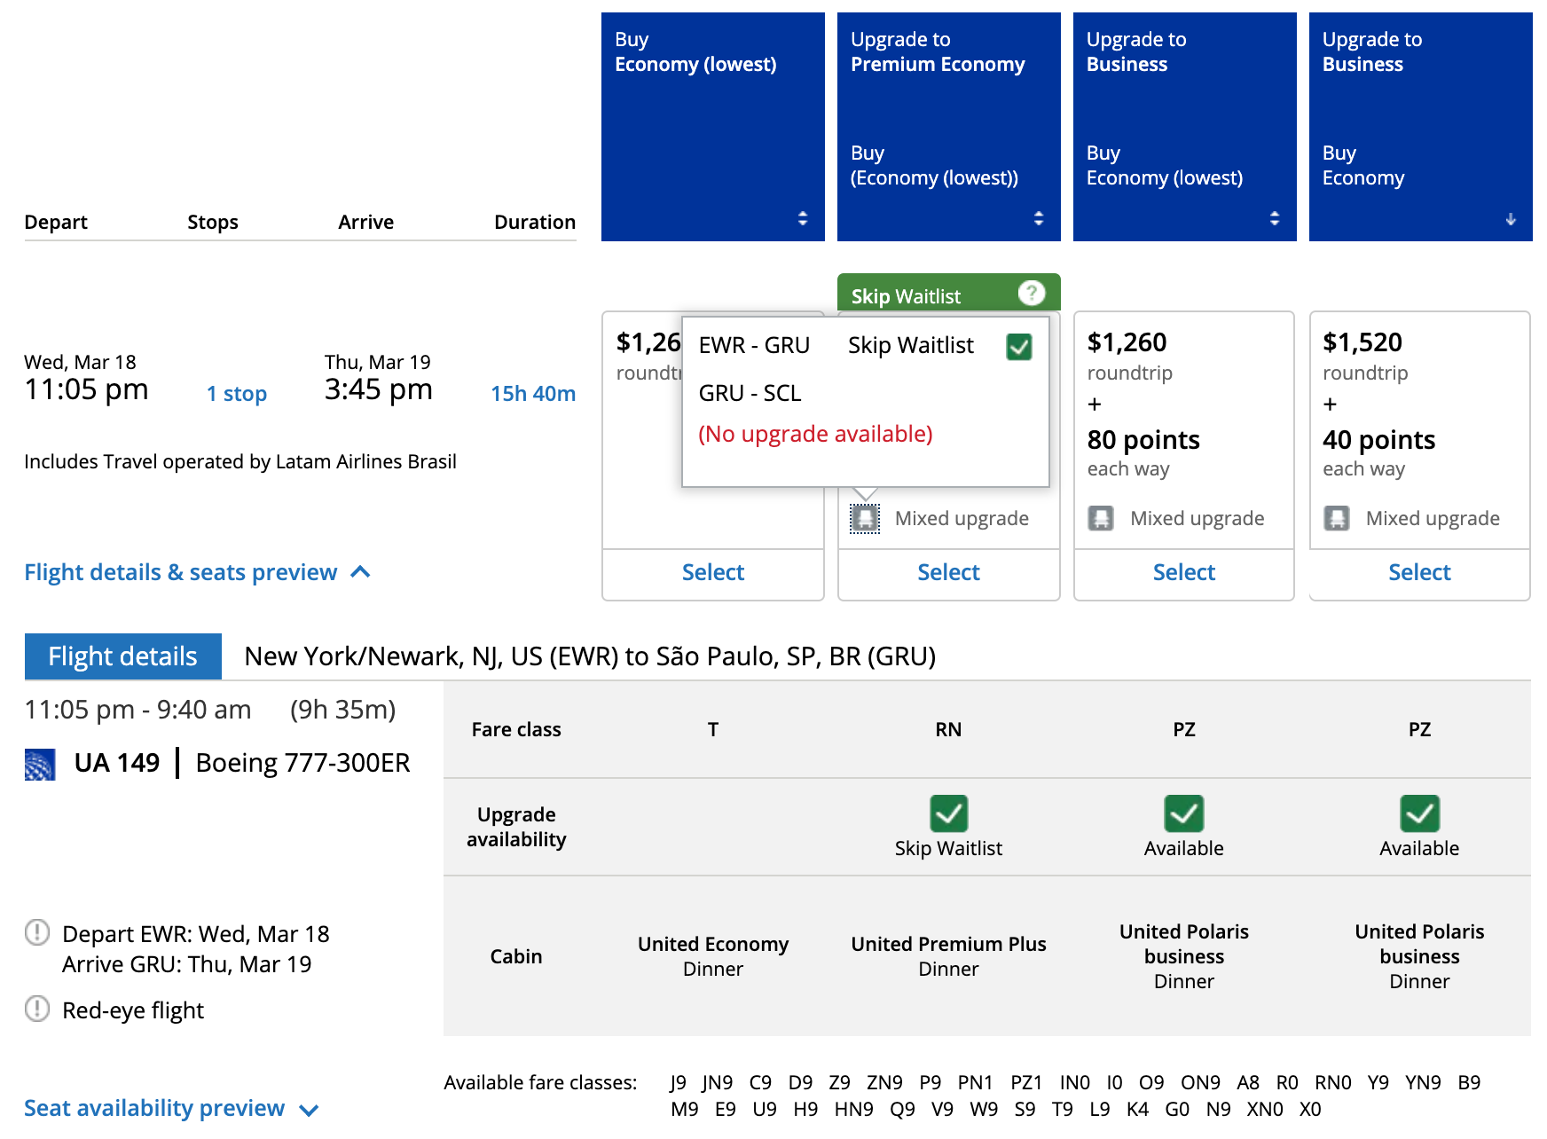Click the Skip Waitlist checkmark under RN fare class

coord(948,813)
